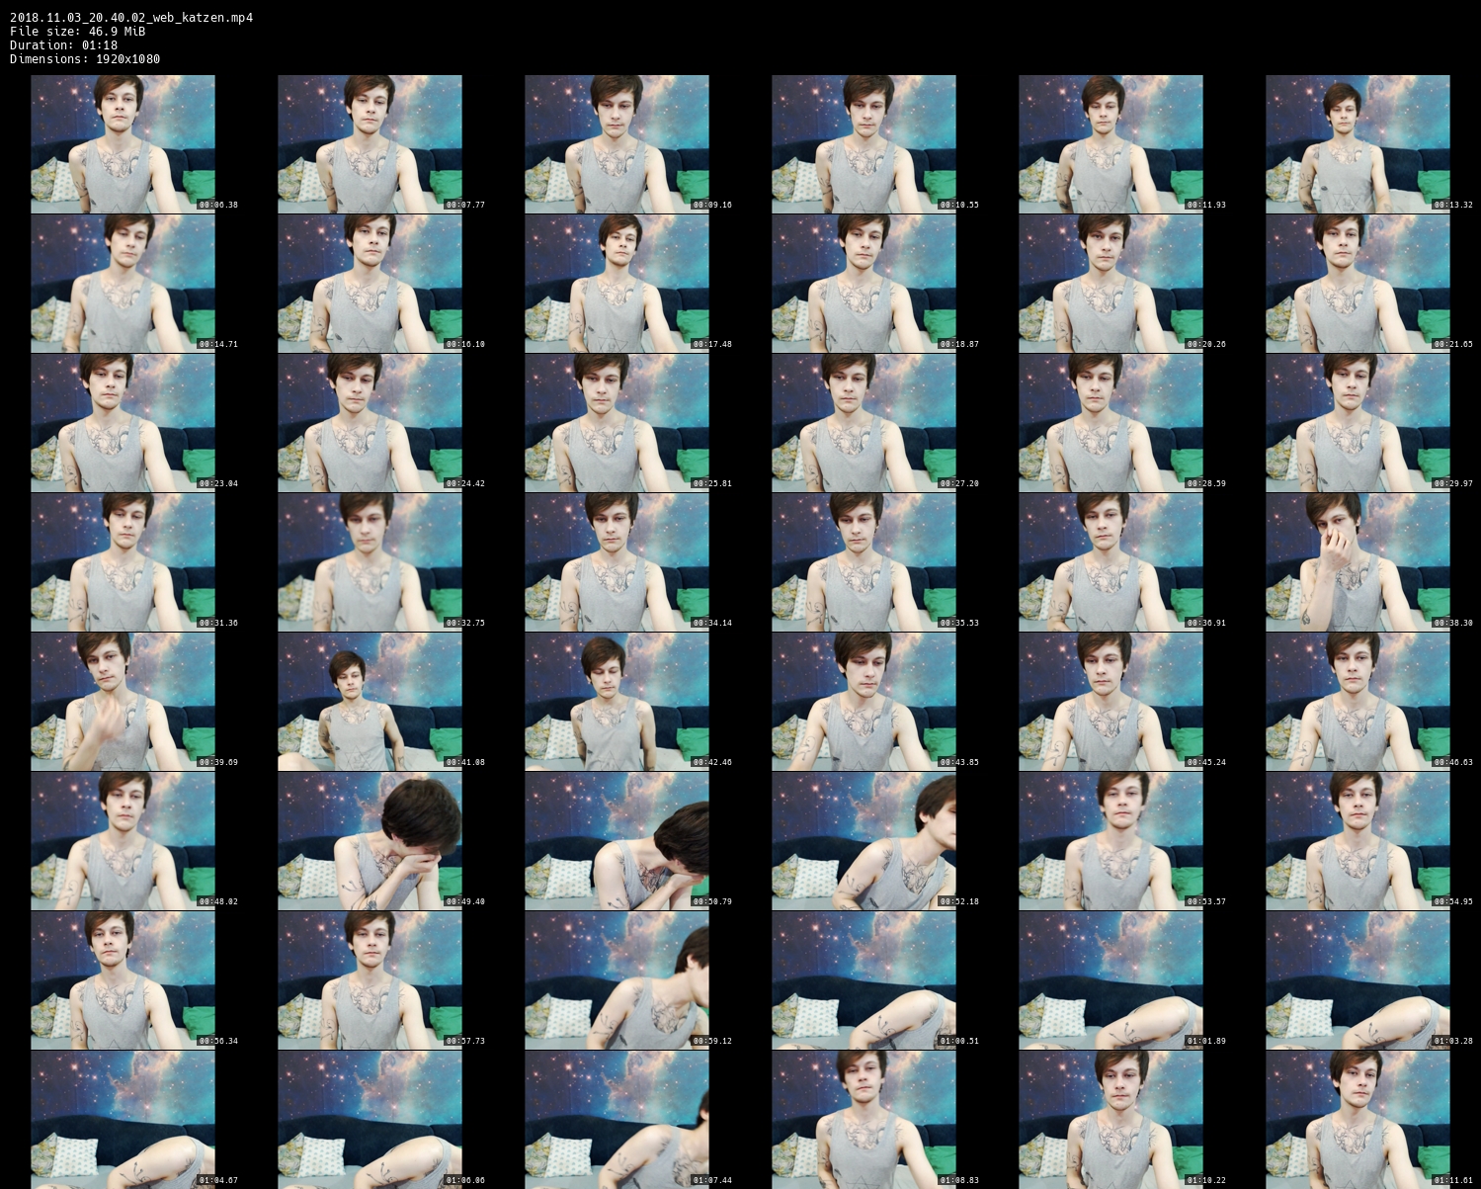Select the frame stamped 00:27.20
Image resolution: width=1481 pixels, height=1189 pixels.
coord(864,423)
